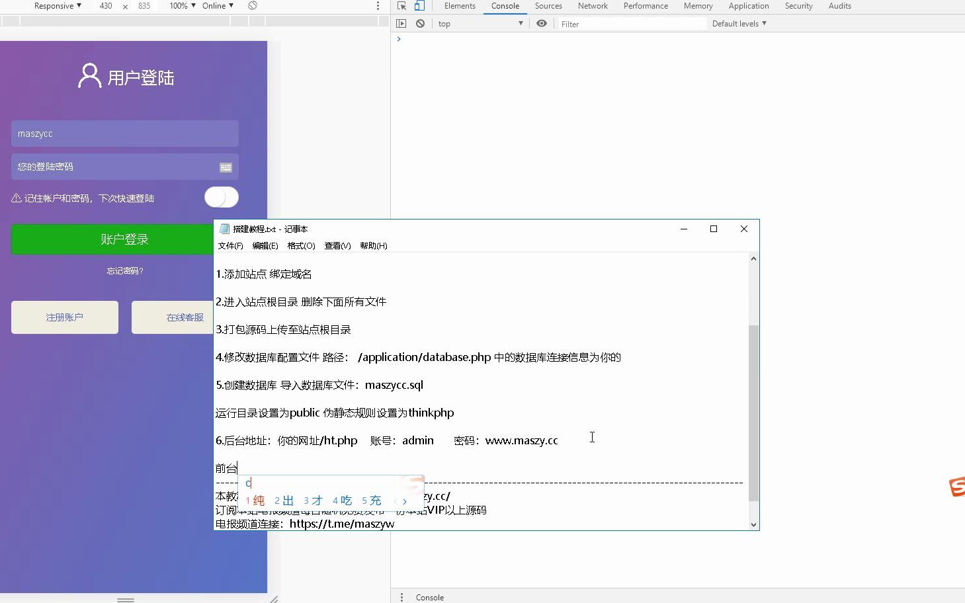
Task: Minimize the Notepad window
Action: (x=684, y=229)
